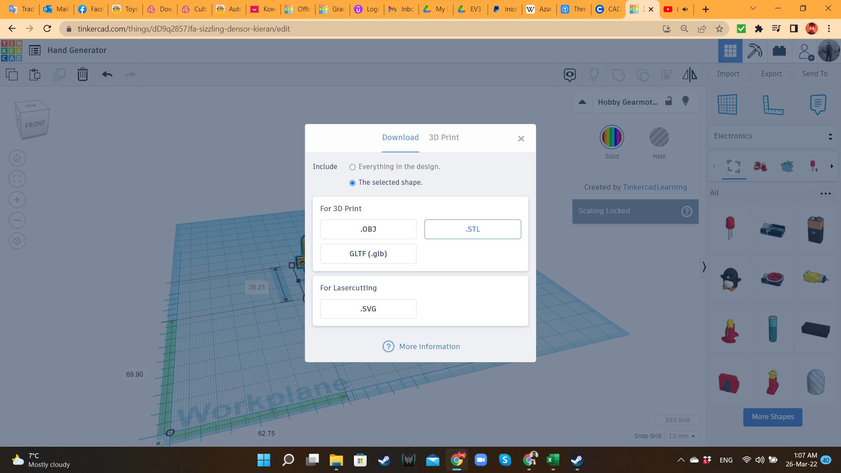Open the More information link
The image size is (841, 473).
click(x=429, y=346)
